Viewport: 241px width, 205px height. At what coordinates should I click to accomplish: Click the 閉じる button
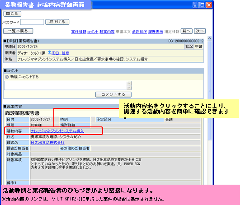click(12, 14)
